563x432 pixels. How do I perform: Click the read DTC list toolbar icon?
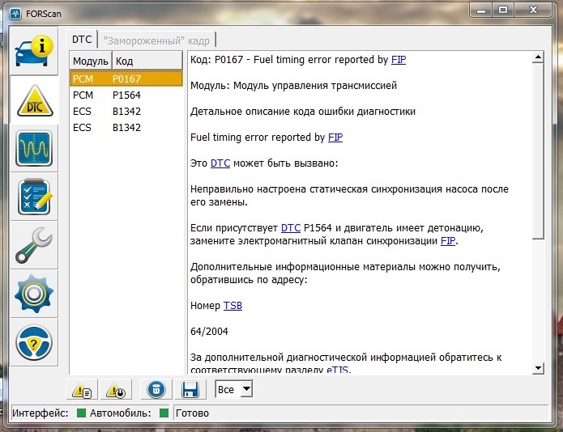82,390
